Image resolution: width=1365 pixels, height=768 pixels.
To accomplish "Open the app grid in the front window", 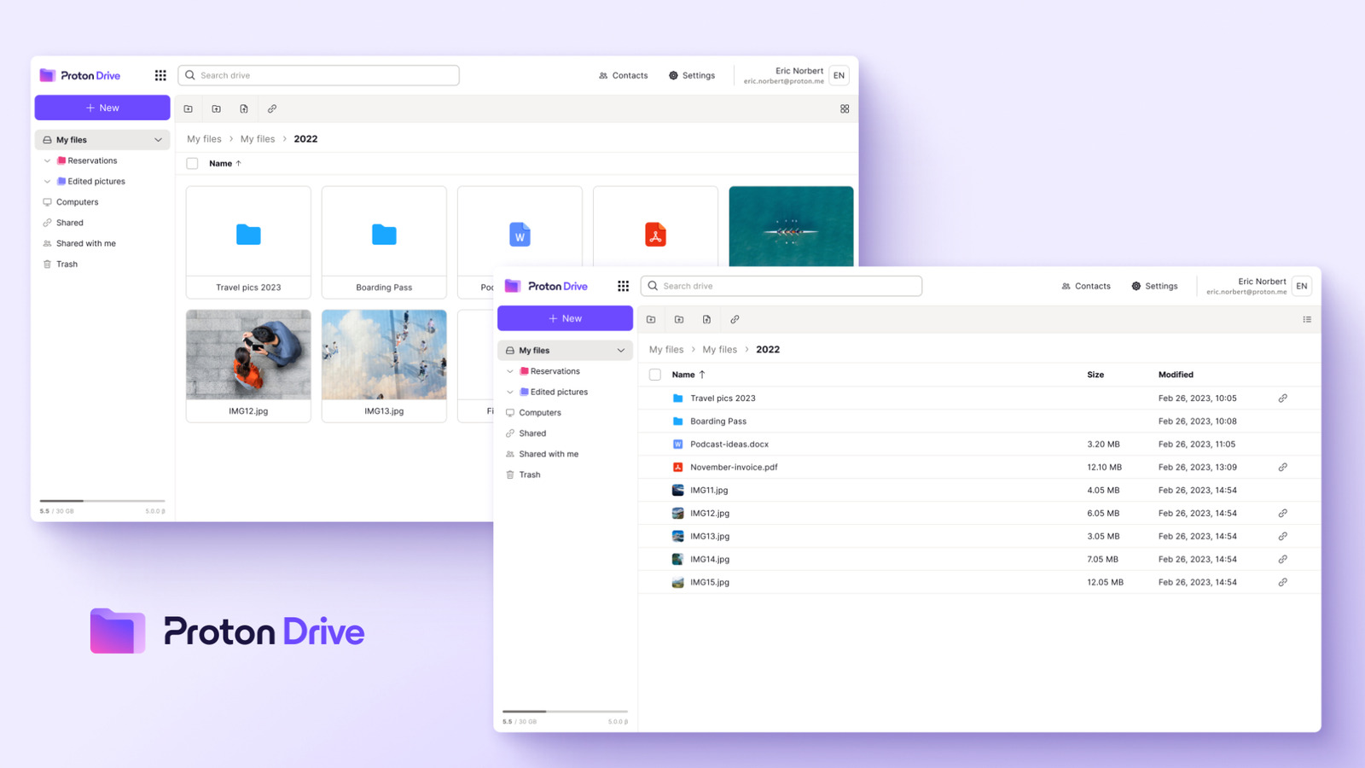I will (623, 286).
